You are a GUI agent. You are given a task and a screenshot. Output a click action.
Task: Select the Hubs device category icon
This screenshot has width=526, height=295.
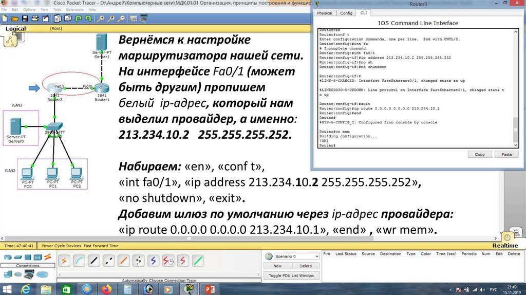tap(28, 257)
